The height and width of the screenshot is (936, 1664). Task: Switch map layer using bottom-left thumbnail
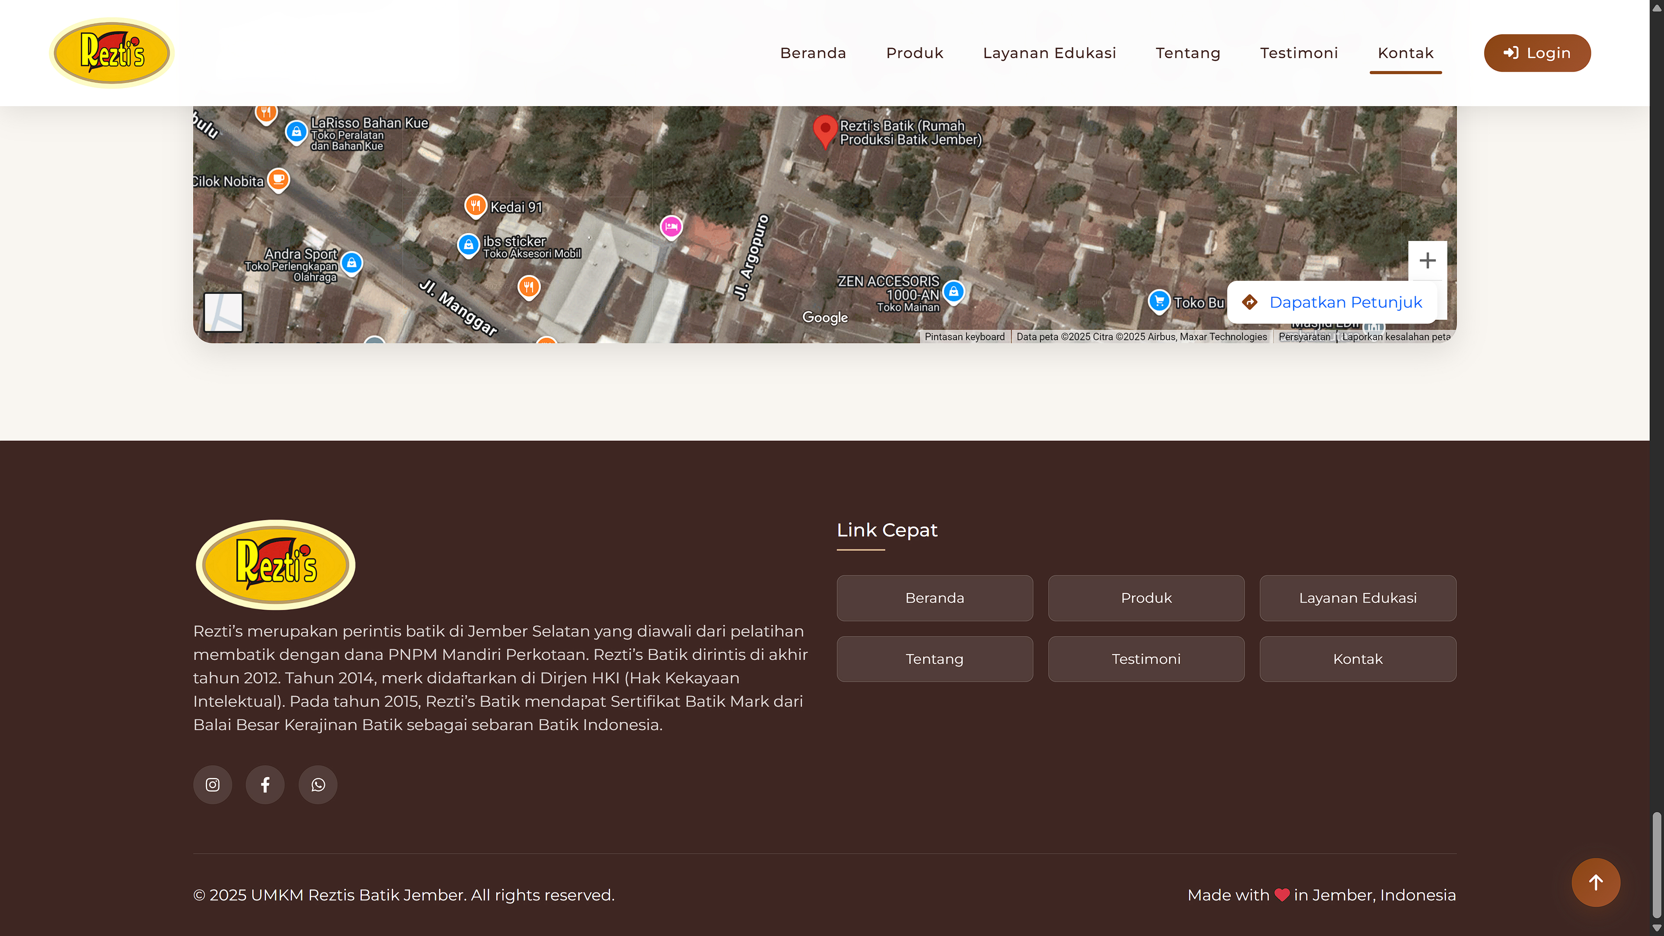point(224,312)
